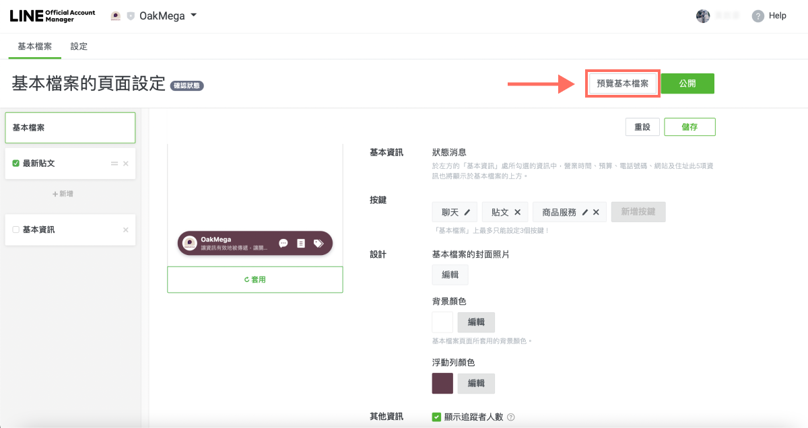
Task: Click the 預覽基本檔案 button
Action: (622, 83)
